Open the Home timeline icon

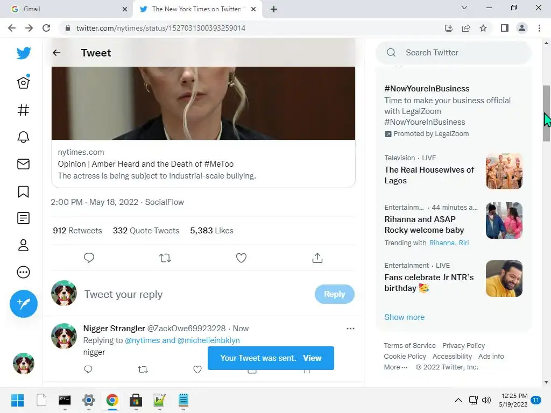(x=24, y=82)
